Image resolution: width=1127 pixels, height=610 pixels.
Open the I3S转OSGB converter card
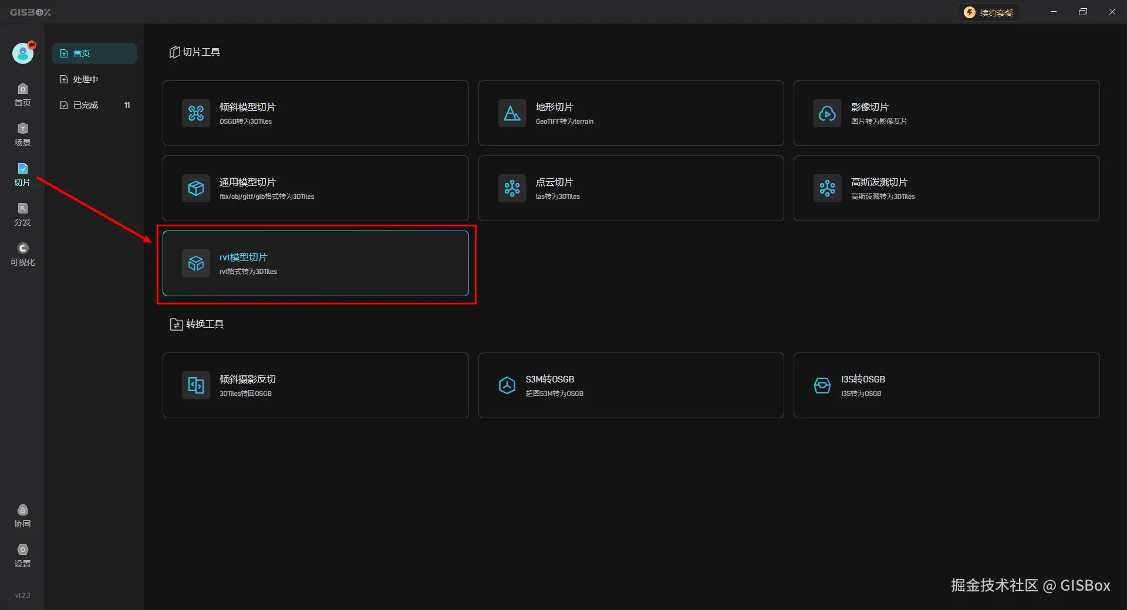coord(947,385)
